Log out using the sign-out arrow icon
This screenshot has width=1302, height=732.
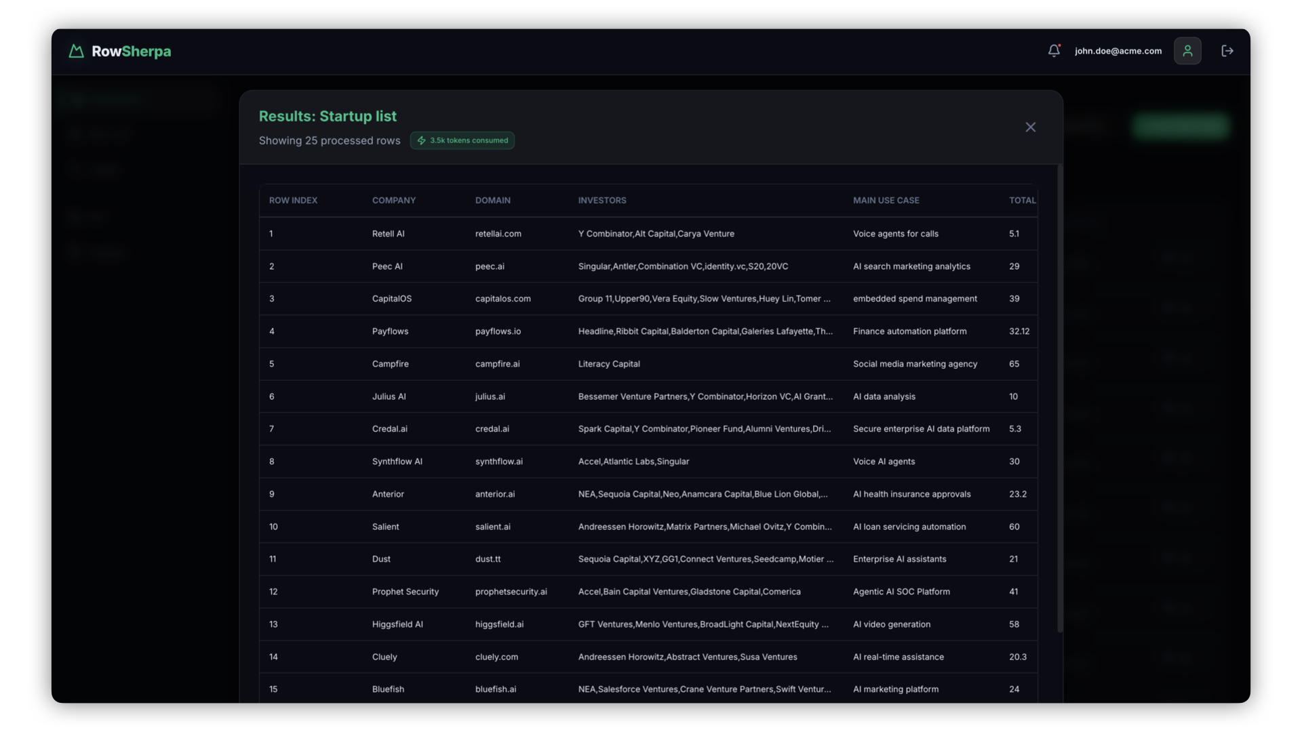coord(1227,50)
